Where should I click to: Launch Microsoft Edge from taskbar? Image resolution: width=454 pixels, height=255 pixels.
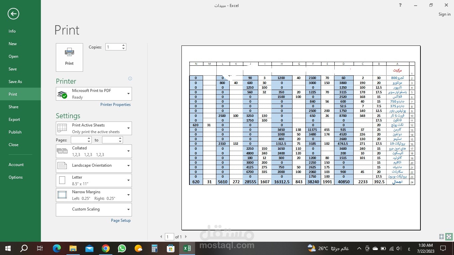click(x=57, y=248)
